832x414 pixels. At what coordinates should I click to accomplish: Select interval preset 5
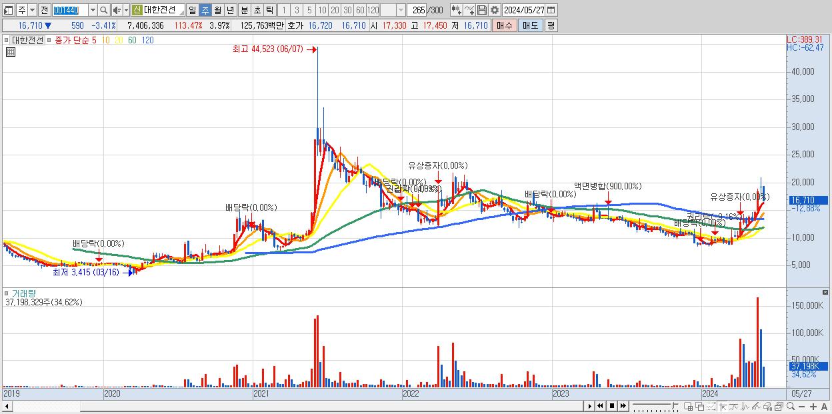(309, 10)
